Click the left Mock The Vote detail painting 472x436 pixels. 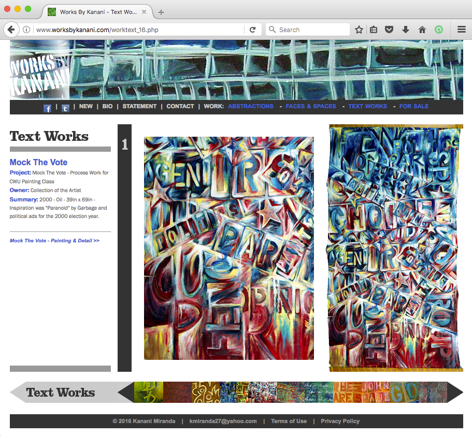click(229, 248)
